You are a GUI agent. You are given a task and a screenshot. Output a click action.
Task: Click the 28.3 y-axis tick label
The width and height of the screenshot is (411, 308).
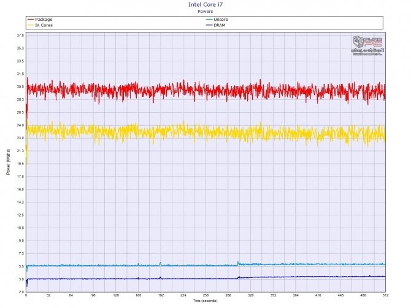pos(20,99)
